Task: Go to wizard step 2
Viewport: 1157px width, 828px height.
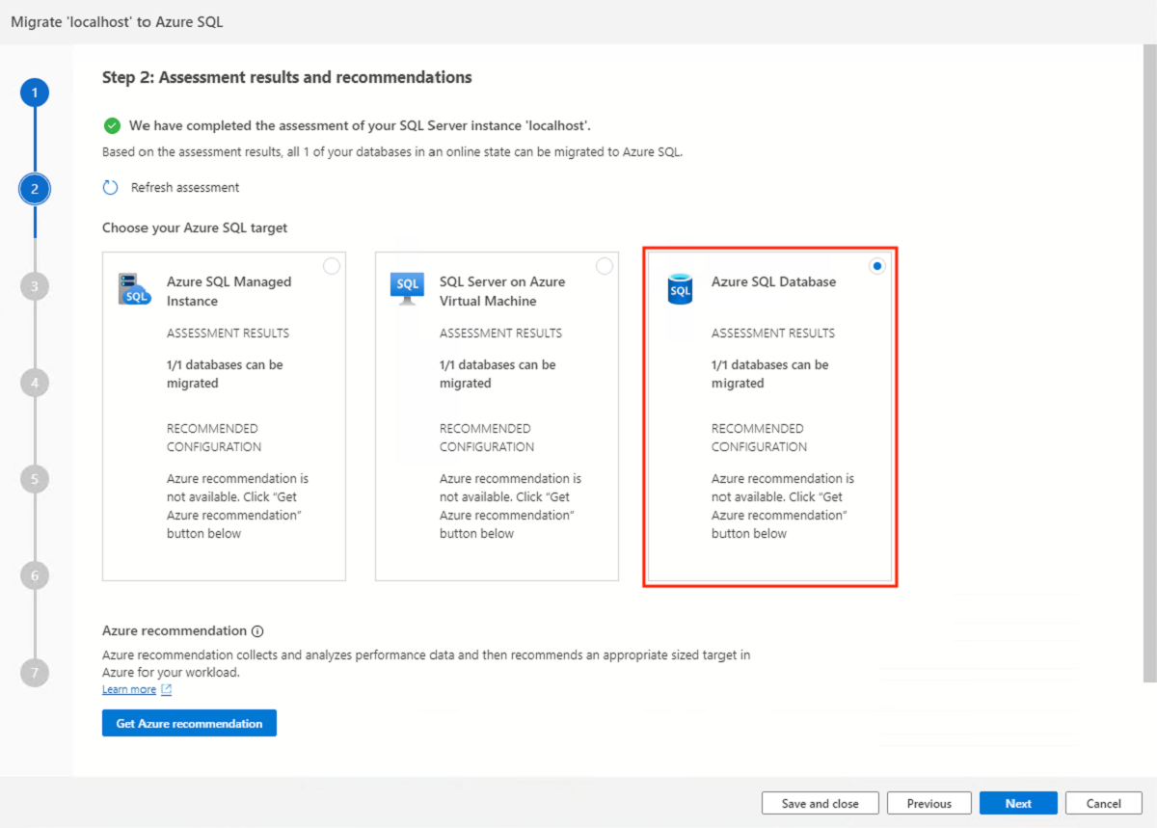Action: [35, 189]
